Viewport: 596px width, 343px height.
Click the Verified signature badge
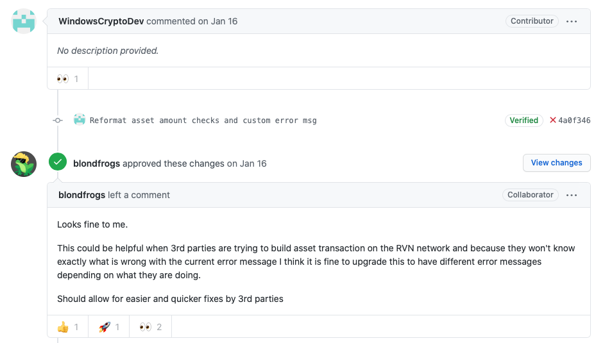pos(524,120)
